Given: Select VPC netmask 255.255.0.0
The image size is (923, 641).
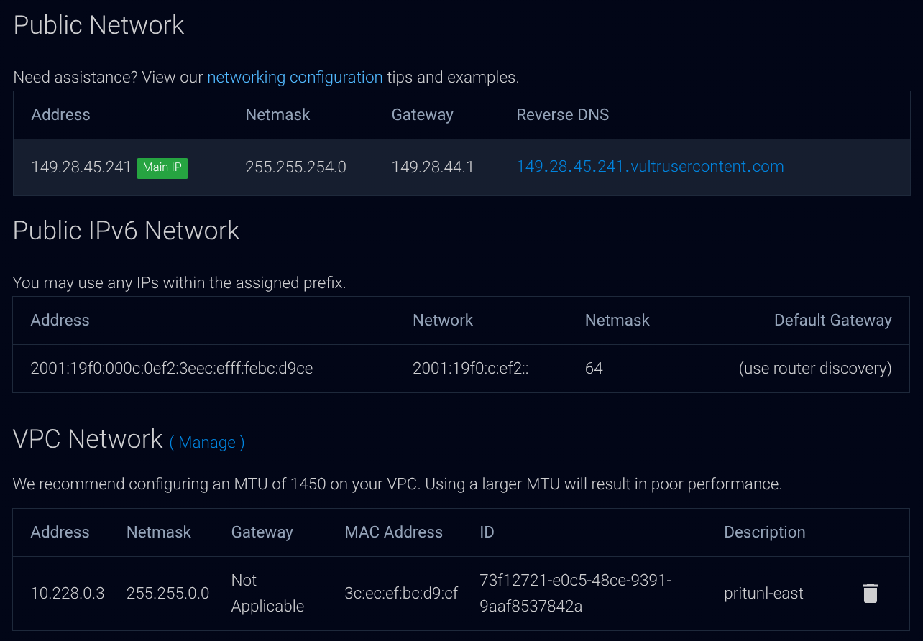Looking at the screenshot, I should click(x=168, y=594).
